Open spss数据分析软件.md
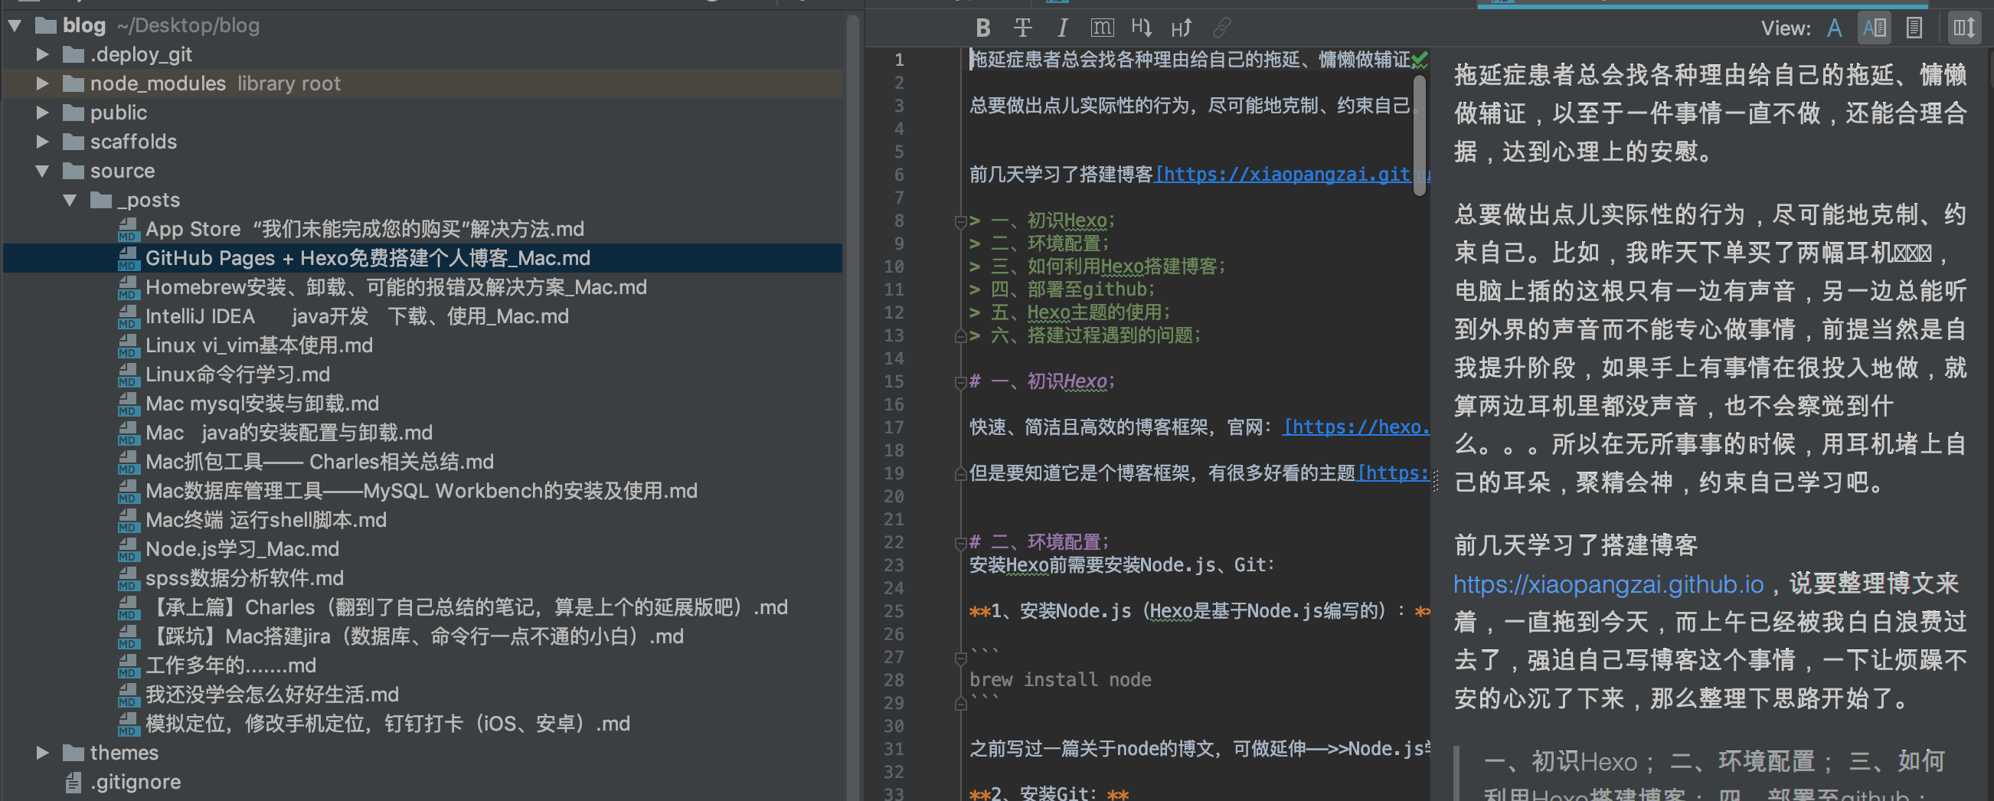Viewport: 1994px width, 801px height. coord(244,578)
